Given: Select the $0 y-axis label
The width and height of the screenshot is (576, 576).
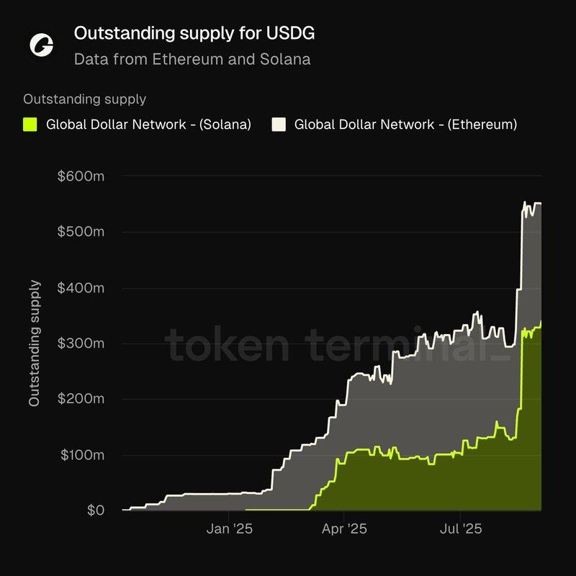Looking at the screenshot, I should [96, 510].
